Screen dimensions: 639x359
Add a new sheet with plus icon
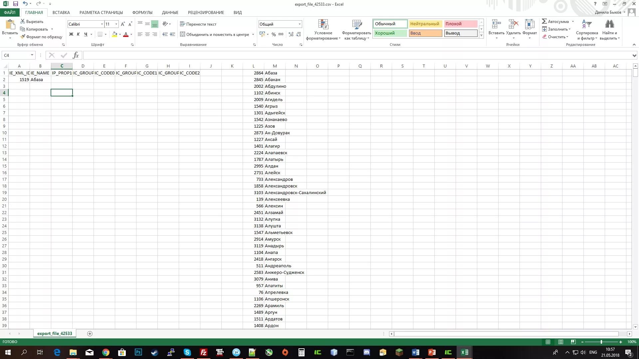[x=90, y=333]
